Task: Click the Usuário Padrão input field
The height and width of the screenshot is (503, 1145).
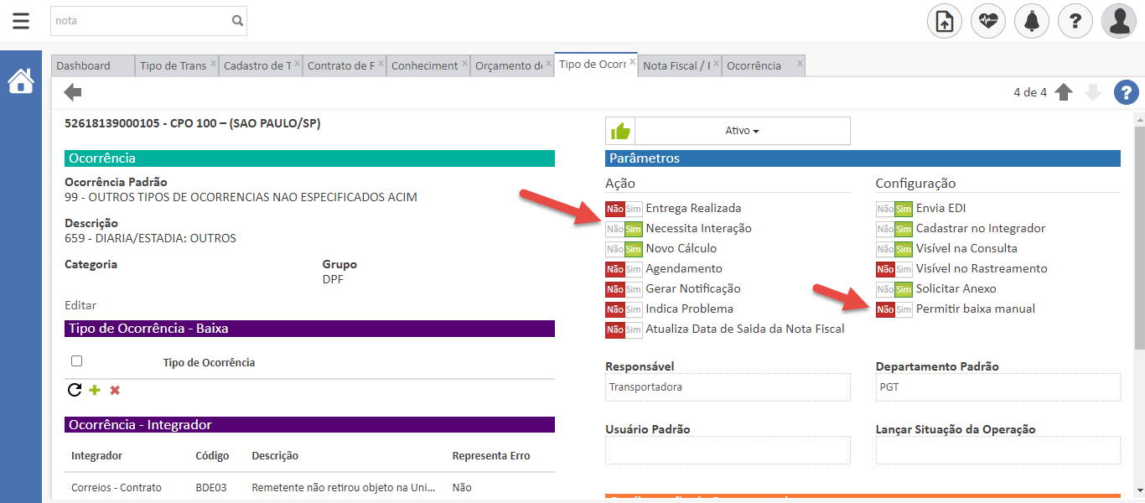Action: point(727,450)
